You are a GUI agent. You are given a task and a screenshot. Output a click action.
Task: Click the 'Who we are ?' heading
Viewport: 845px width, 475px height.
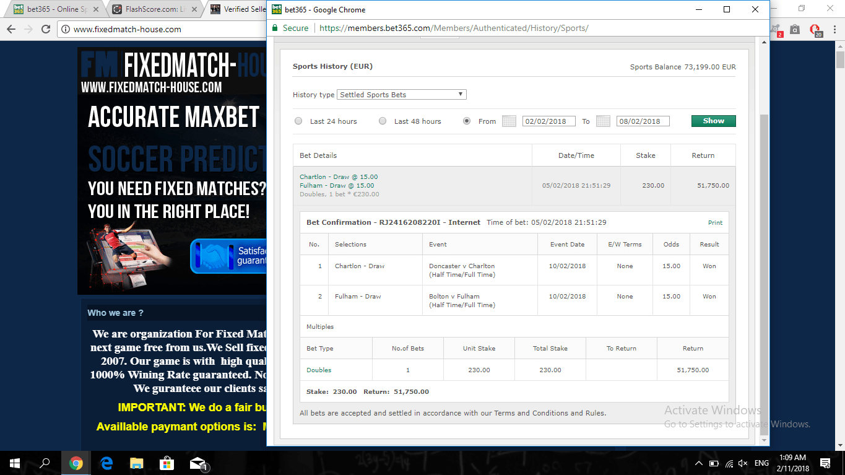coord(115,313)
